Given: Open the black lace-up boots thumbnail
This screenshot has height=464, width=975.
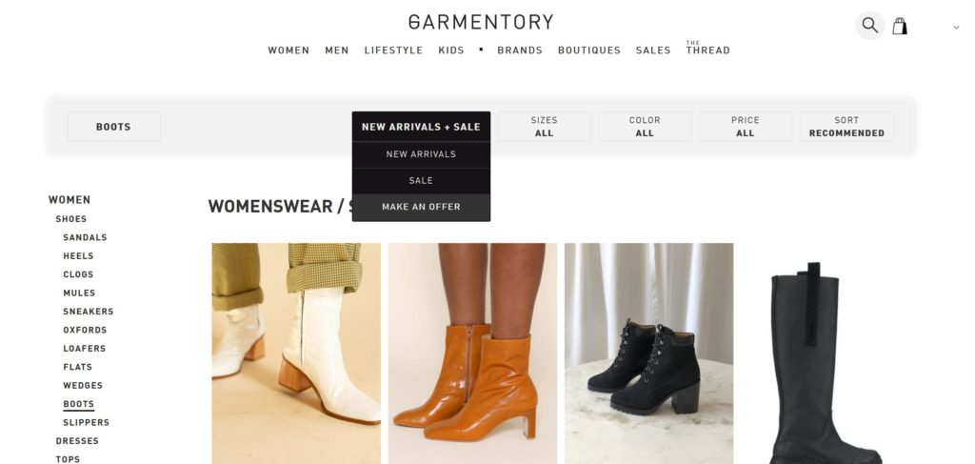Looking at the screenshot, I should coord(649,353).
